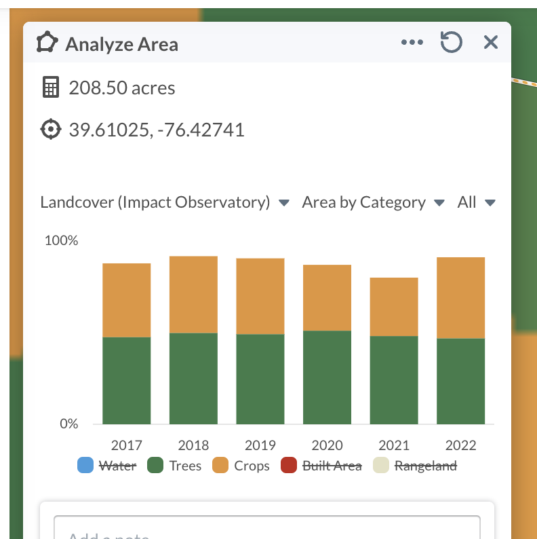Click the 2017 Crops bar segment
537x539 pixels.
[x=127, y=300]
